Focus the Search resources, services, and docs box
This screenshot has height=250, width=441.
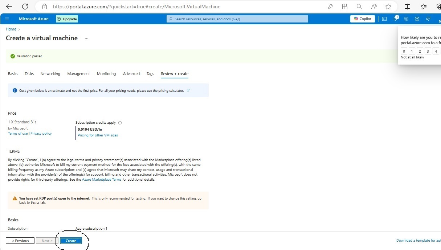tap(237, 19)
